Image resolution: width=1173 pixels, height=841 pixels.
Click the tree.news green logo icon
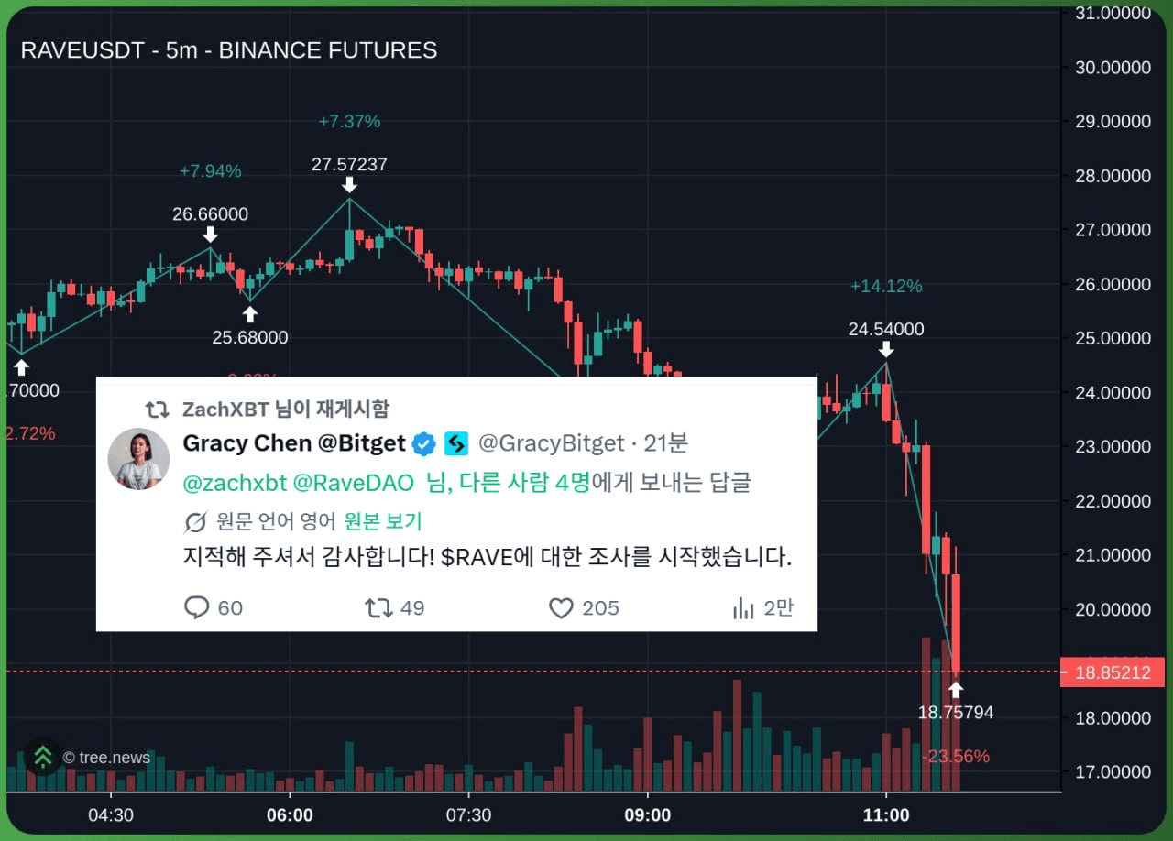(42, 757)
